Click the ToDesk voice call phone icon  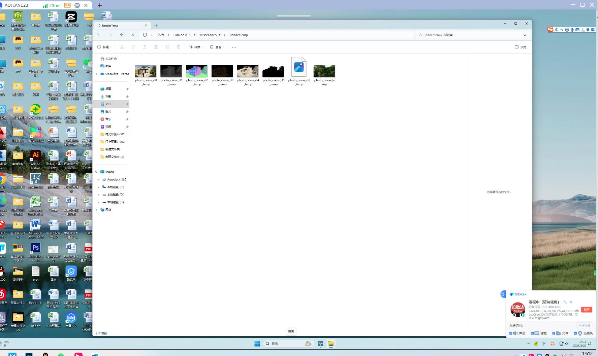565,302
